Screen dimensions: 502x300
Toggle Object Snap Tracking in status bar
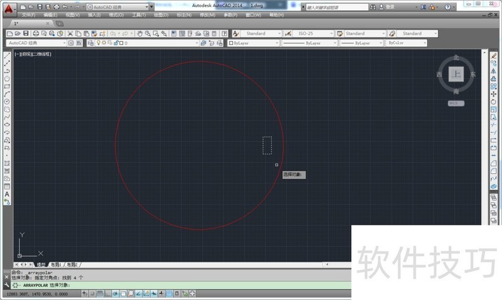(138, 293)
